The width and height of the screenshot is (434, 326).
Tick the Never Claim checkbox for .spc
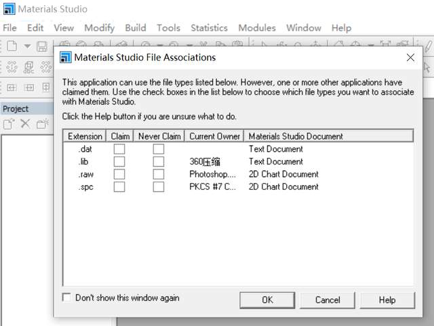click(158, 187)
